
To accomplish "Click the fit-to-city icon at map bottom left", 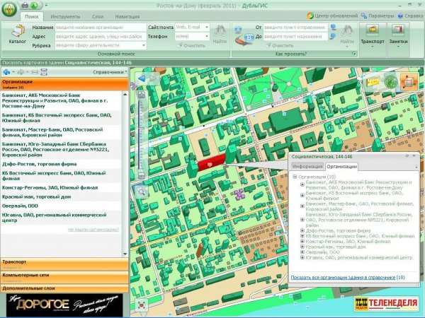I will pos(142,306).
